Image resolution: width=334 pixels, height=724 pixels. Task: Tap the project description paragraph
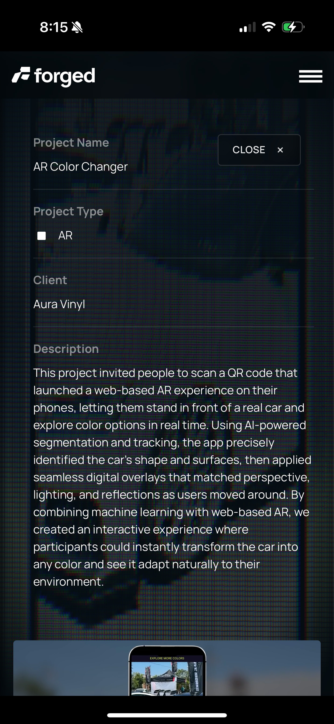tap(172, 477)
